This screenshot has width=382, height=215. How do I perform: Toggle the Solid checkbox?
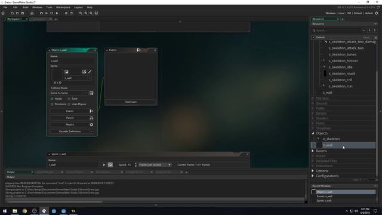click(69, 99)
